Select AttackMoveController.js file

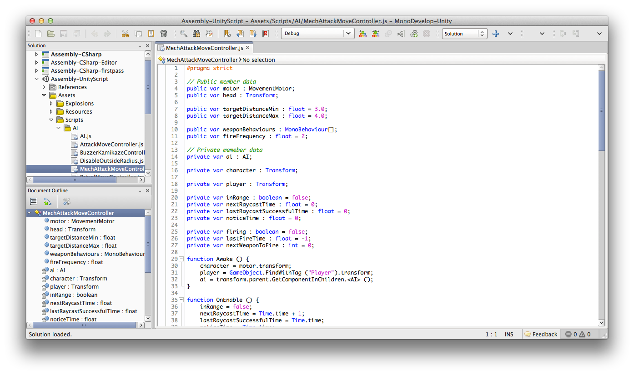pos(111,145)
